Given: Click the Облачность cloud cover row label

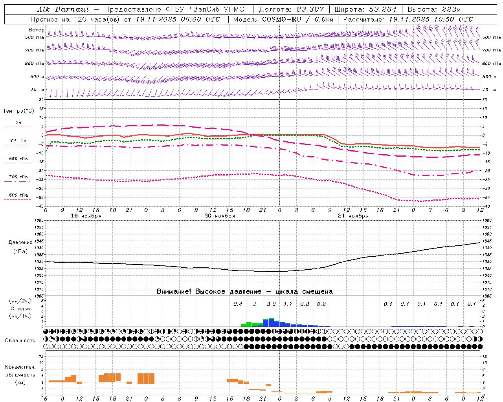Looking at the screenshot, I should coord(20,341).
